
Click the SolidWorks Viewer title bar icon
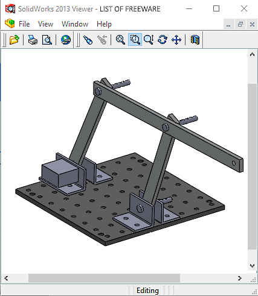(10, 8)
